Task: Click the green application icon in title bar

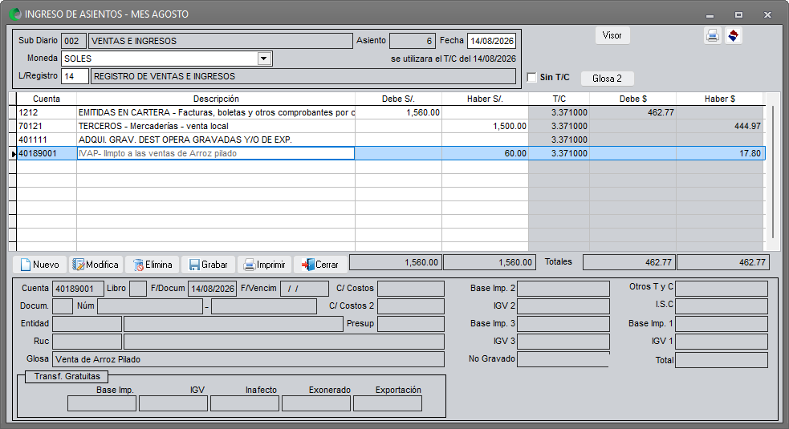Action: 15,14
